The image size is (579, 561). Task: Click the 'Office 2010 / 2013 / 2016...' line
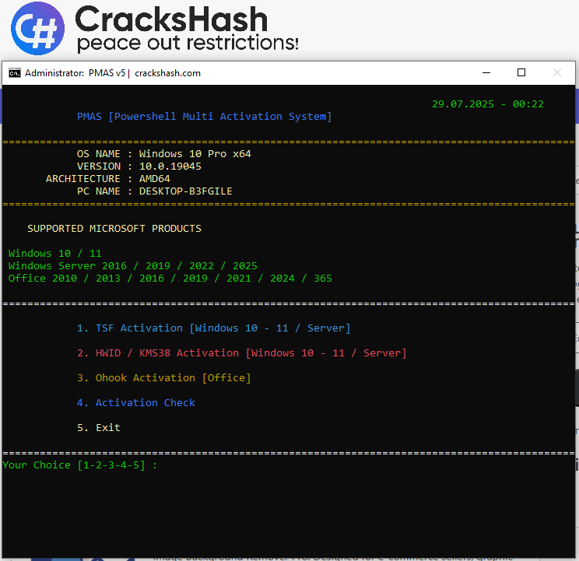pos(170,279)
